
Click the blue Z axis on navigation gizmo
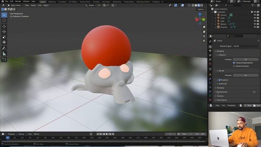tap(200, 14)
